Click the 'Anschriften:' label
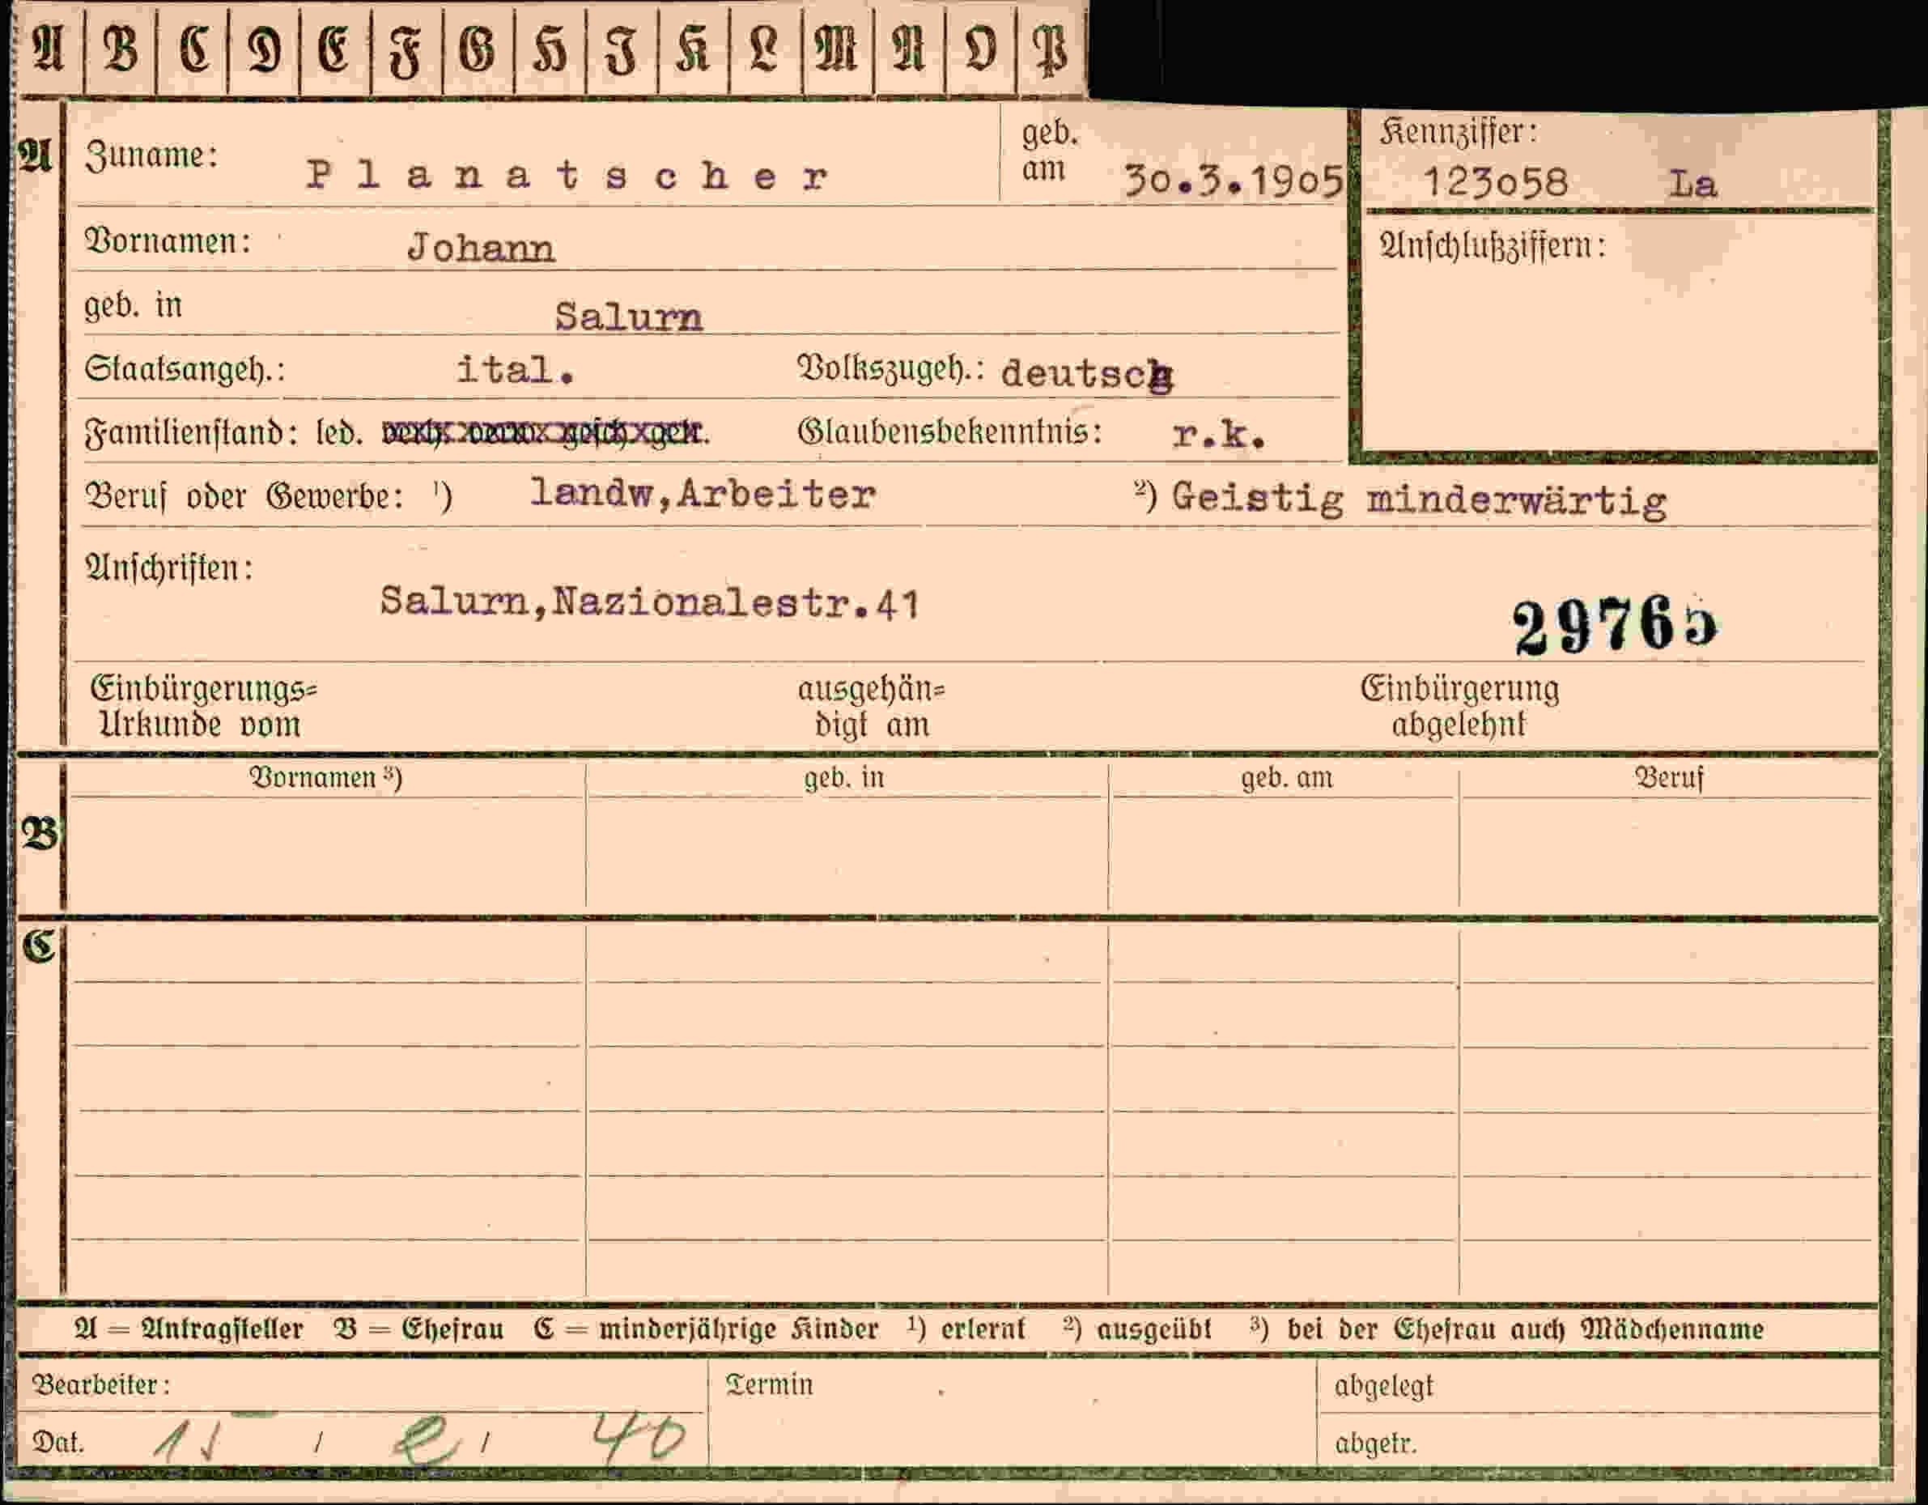The image size is (1928, 1505). point(168,568)
